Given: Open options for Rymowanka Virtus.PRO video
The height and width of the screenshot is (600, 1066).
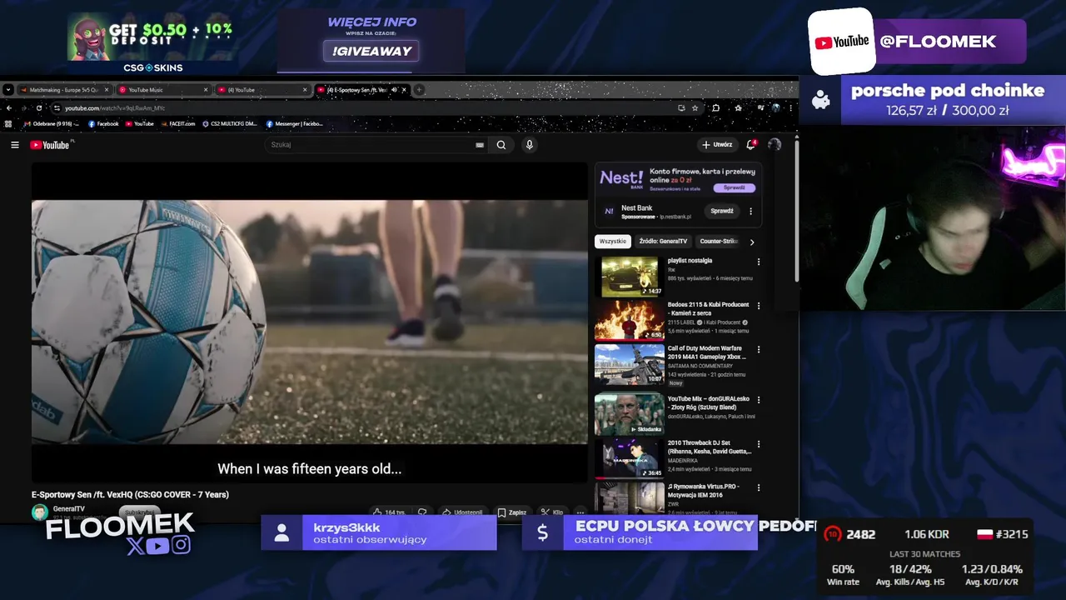Looking at the screenshot, I should (x=758, y=487).
